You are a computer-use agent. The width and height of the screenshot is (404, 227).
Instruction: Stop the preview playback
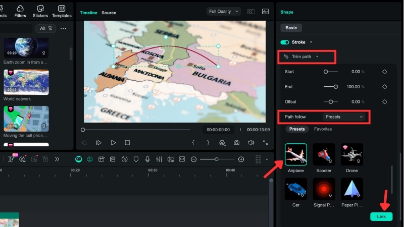(127, 143)
